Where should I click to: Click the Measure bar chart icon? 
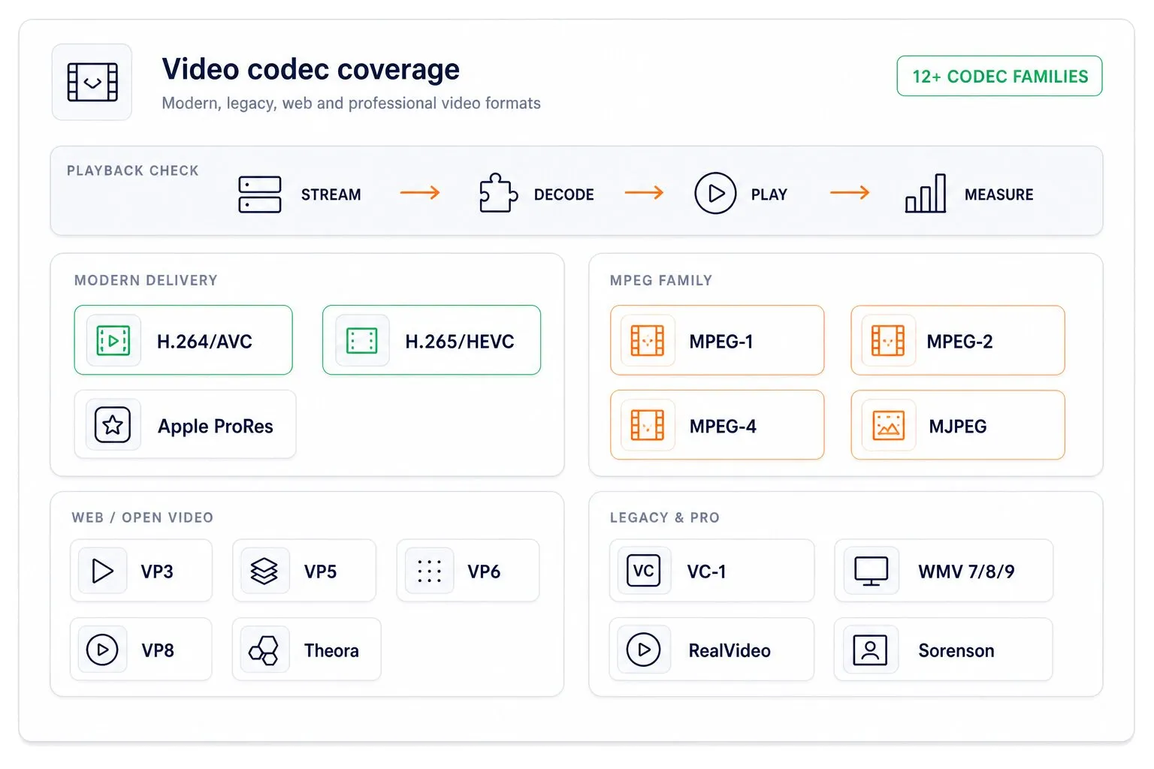point(926,194)
